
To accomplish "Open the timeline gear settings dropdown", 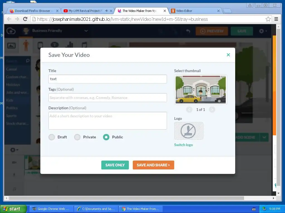I will pos(14,150).
